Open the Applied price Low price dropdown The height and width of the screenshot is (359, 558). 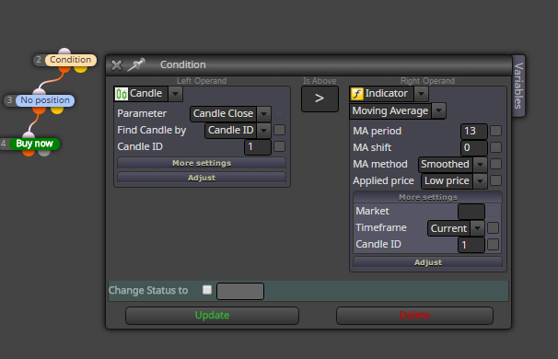click(480, 181)
